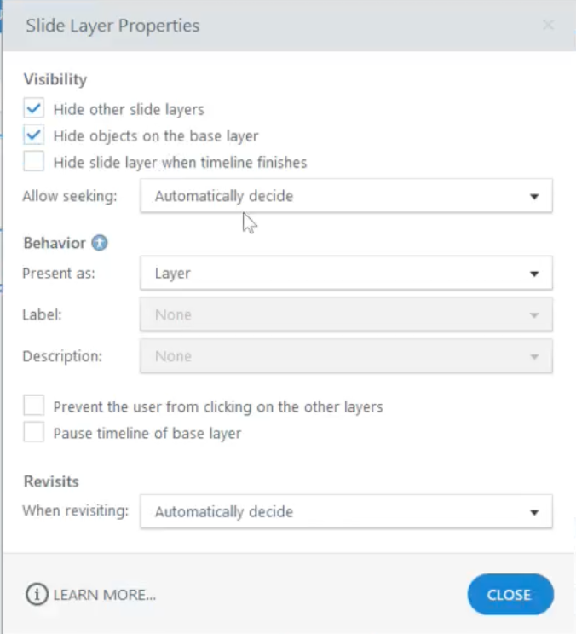This screenshot has height=634, width=576.
Task: Open the Present as dropdown
Action: point(345,274)
